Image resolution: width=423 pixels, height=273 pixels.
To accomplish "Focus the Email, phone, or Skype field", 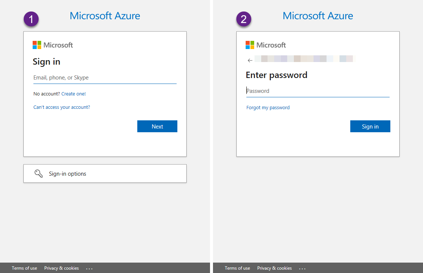I will 105,78.
